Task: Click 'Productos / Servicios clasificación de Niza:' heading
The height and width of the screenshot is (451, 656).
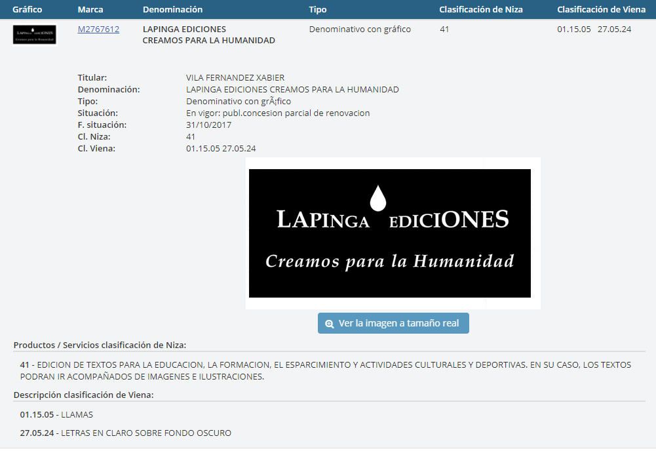Action: 100,345
